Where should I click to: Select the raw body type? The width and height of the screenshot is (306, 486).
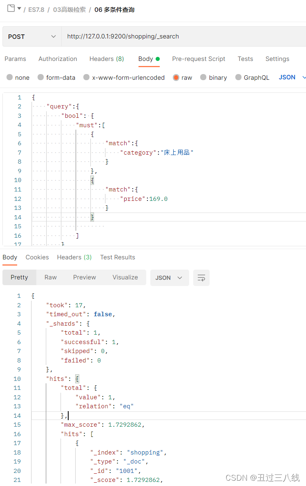click(x=183, y=77)
